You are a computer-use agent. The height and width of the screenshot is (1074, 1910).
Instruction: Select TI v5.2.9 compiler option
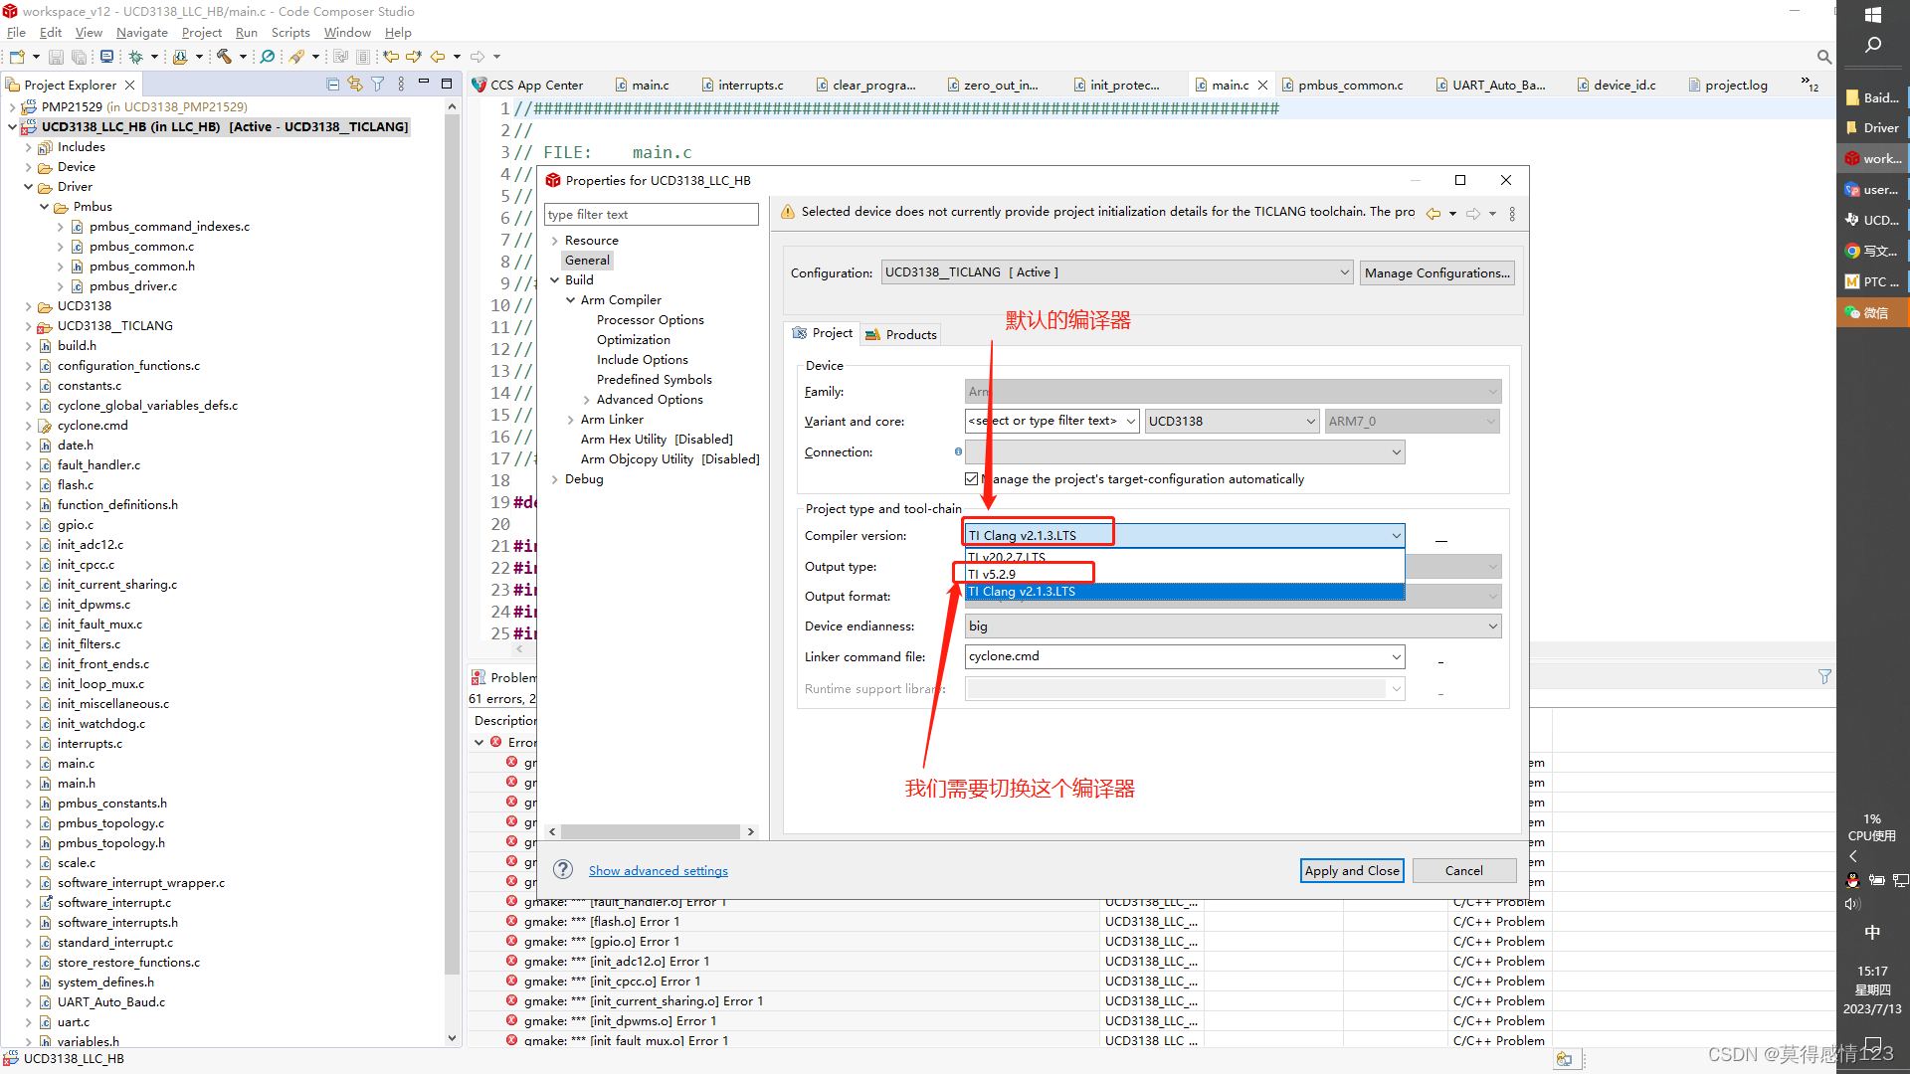pos(993,574)
